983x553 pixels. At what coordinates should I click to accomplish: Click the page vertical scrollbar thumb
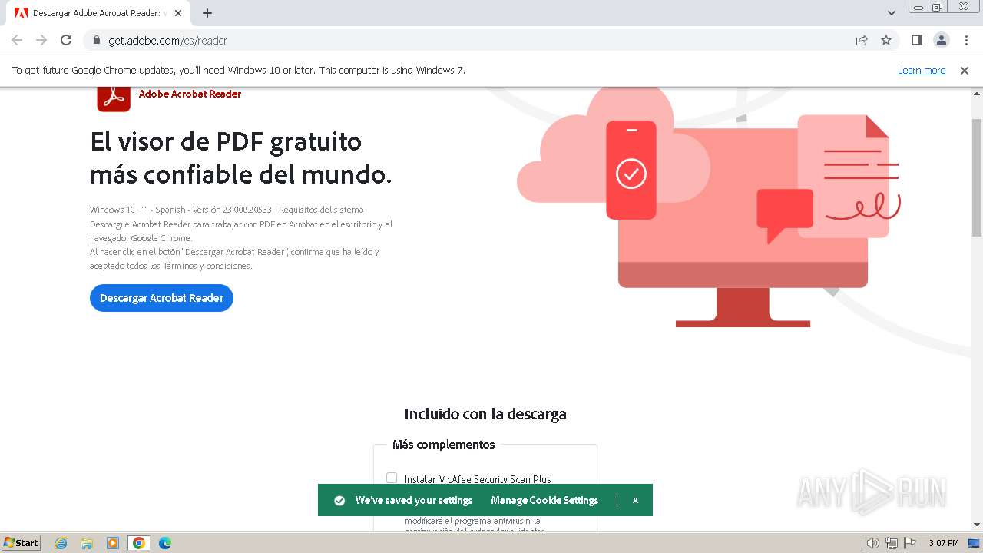click(977, 178)
